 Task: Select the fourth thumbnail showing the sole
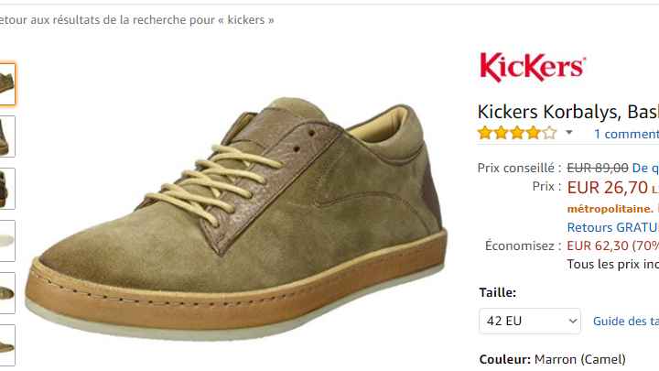[7, 241]
